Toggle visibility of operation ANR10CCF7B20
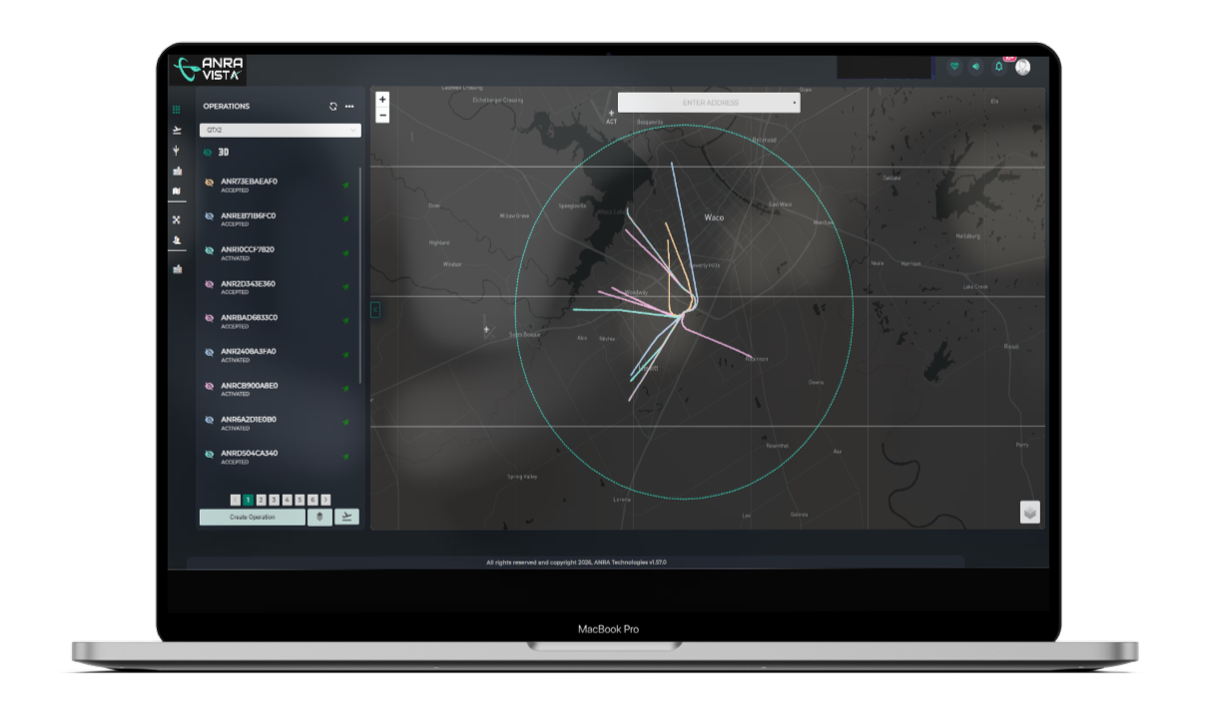The width and height of the screenshot is (1219, 725). [209, 250]
